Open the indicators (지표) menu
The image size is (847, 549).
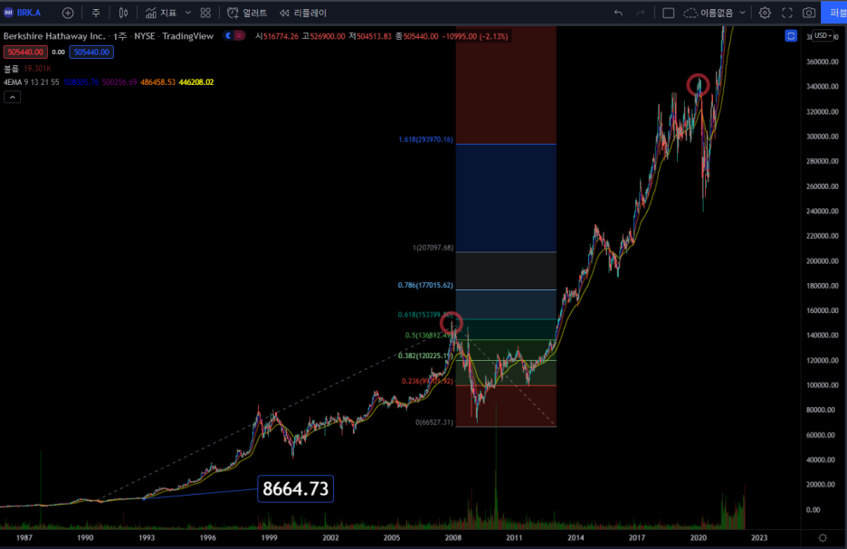(x=161, y=13)
